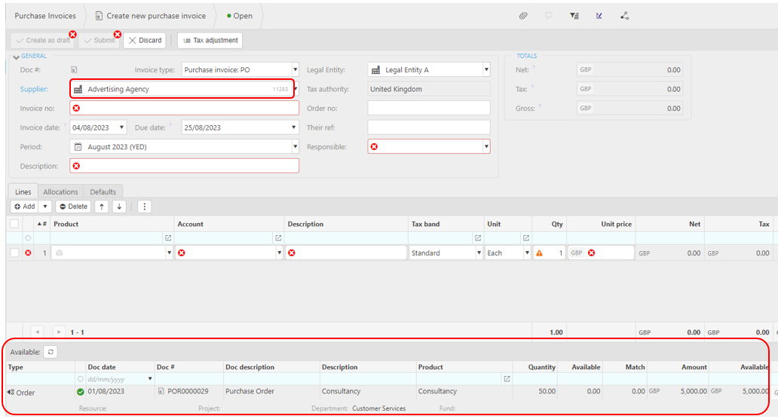This screenshot has width=778, height=419.
Task: Open the Legal Entity dropdown
Action: point(486,70)
